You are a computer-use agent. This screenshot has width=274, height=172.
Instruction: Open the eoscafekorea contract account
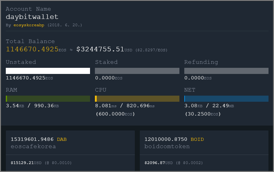[x=33, y=146]
